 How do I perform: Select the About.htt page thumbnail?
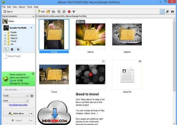click(127, 75)
